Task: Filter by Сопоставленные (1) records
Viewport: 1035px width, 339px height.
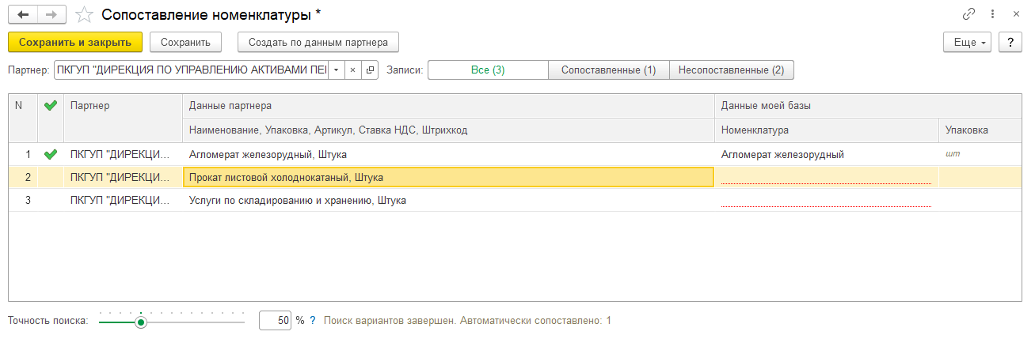Action: click(x=608, y=70)
